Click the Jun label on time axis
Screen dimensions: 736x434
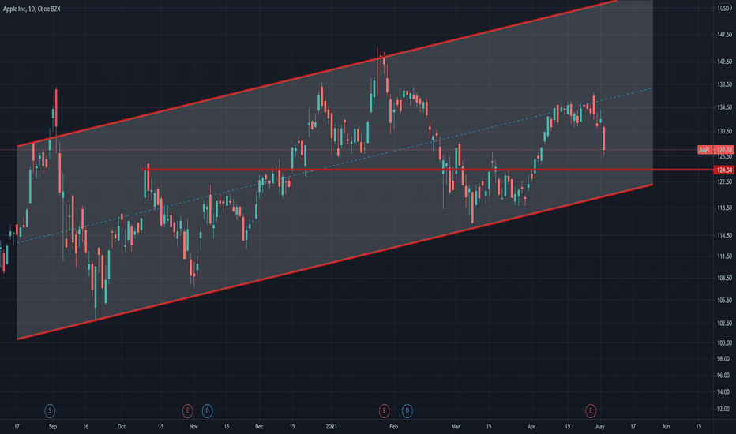pyautogui.click(x=666, y=426)
